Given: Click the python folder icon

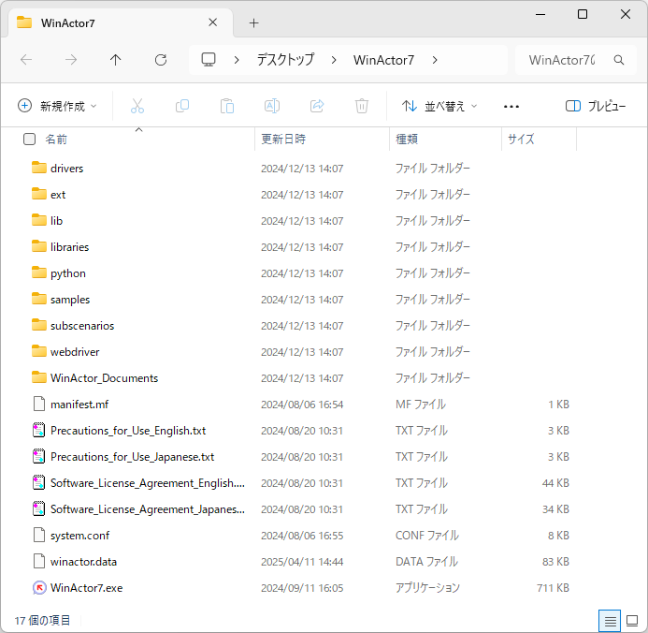Looking at the screenshot, I should click(39, 272).
